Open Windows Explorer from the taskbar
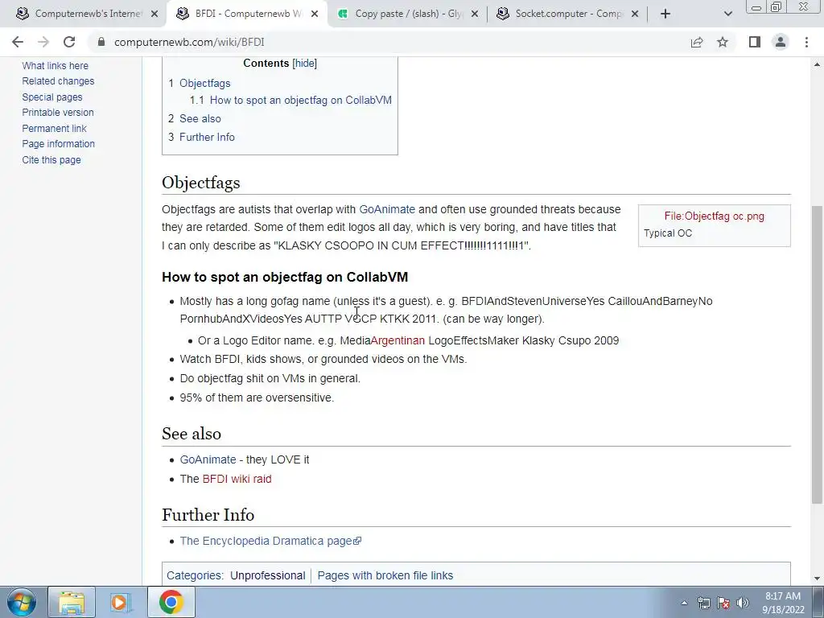 point(72,602)
